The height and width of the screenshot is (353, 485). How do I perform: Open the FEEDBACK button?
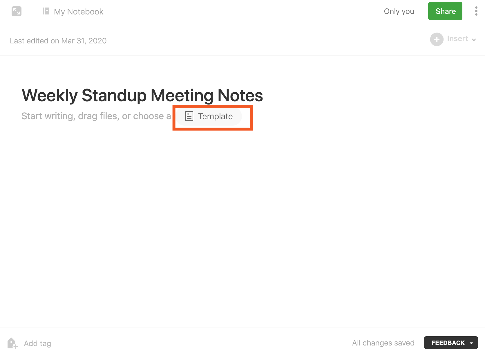[x=448, y=343]
